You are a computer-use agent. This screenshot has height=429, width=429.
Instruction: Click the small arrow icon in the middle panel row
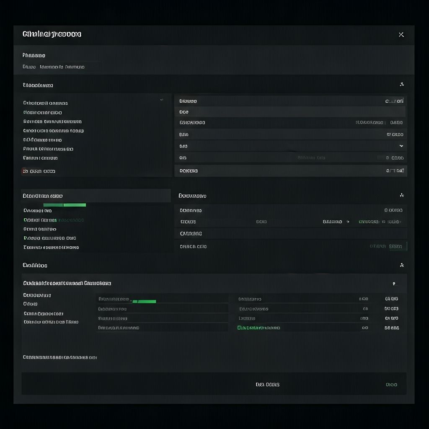[x=348, y=222]
